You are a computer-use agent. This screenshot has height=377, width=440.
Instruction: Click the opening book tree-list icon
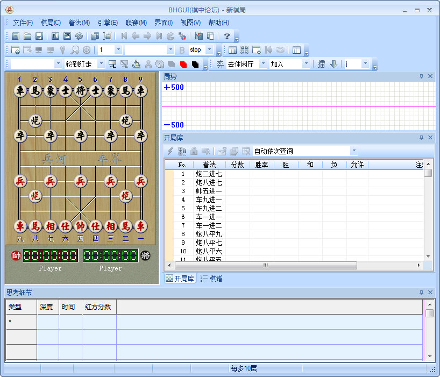(182, 151)
